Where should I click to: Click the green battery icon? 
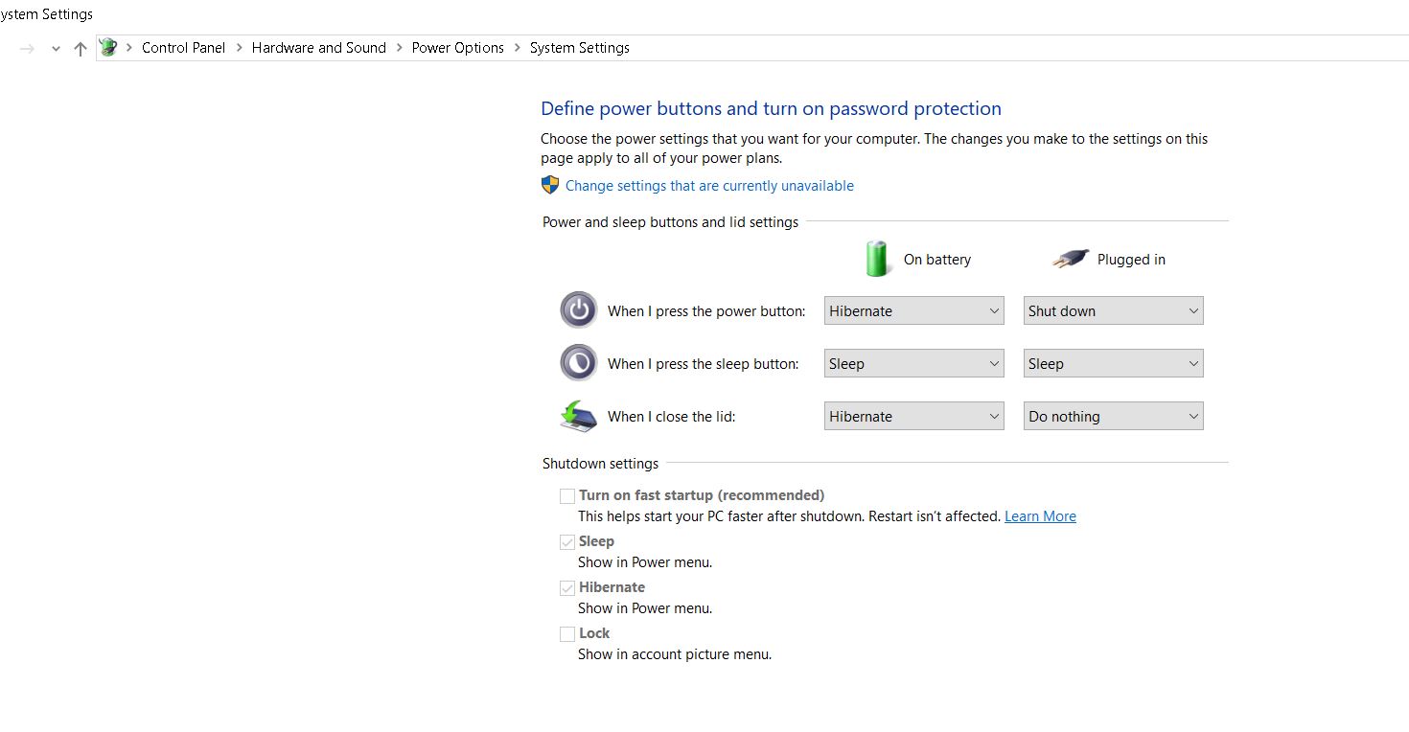[877, 259]
